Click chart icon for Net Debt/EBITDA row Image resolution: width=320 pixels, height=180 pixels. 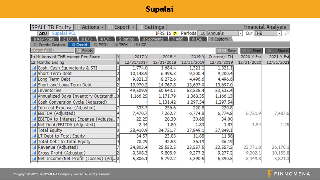pos(34,125)
